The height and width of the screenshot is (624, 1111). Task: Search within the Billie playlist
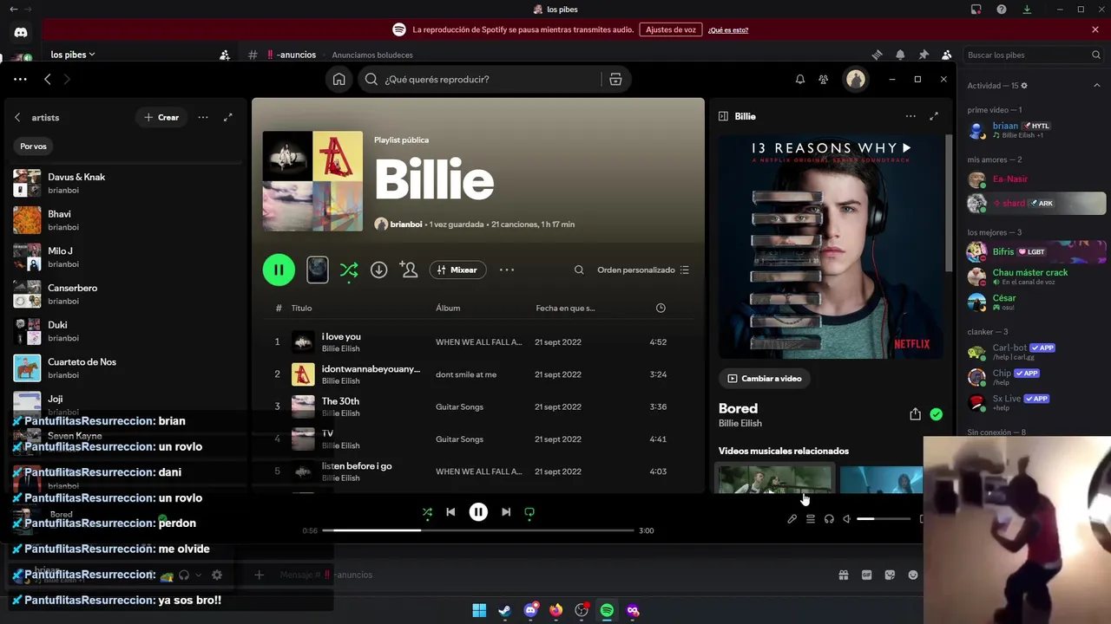pos(579,270)
